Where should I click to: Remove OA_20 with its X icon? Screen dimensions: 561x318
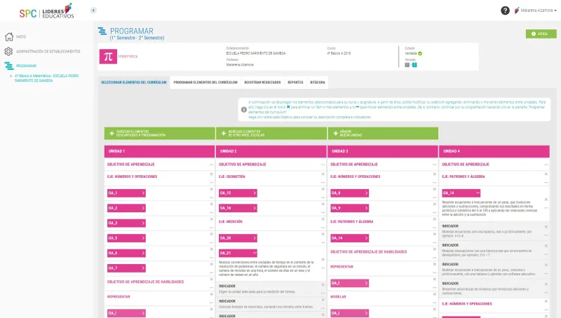[323, 234]
